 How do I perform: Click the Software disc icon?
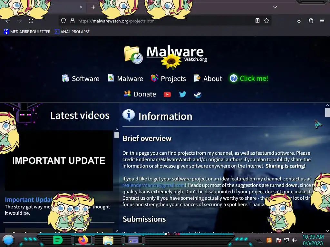point(65,78)
